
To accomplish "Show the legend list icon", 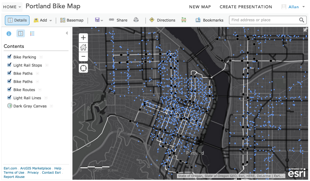I will [x=32, y=34].
